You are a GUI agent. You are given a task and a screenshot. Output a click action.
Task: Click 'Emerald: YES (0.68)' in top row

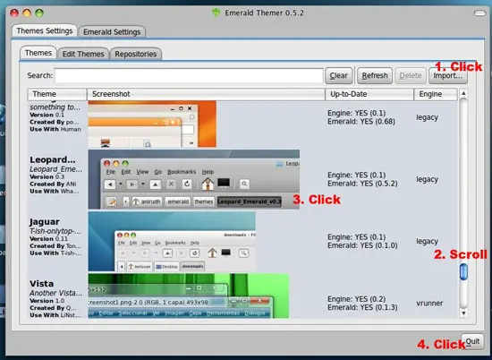point(361,122)
